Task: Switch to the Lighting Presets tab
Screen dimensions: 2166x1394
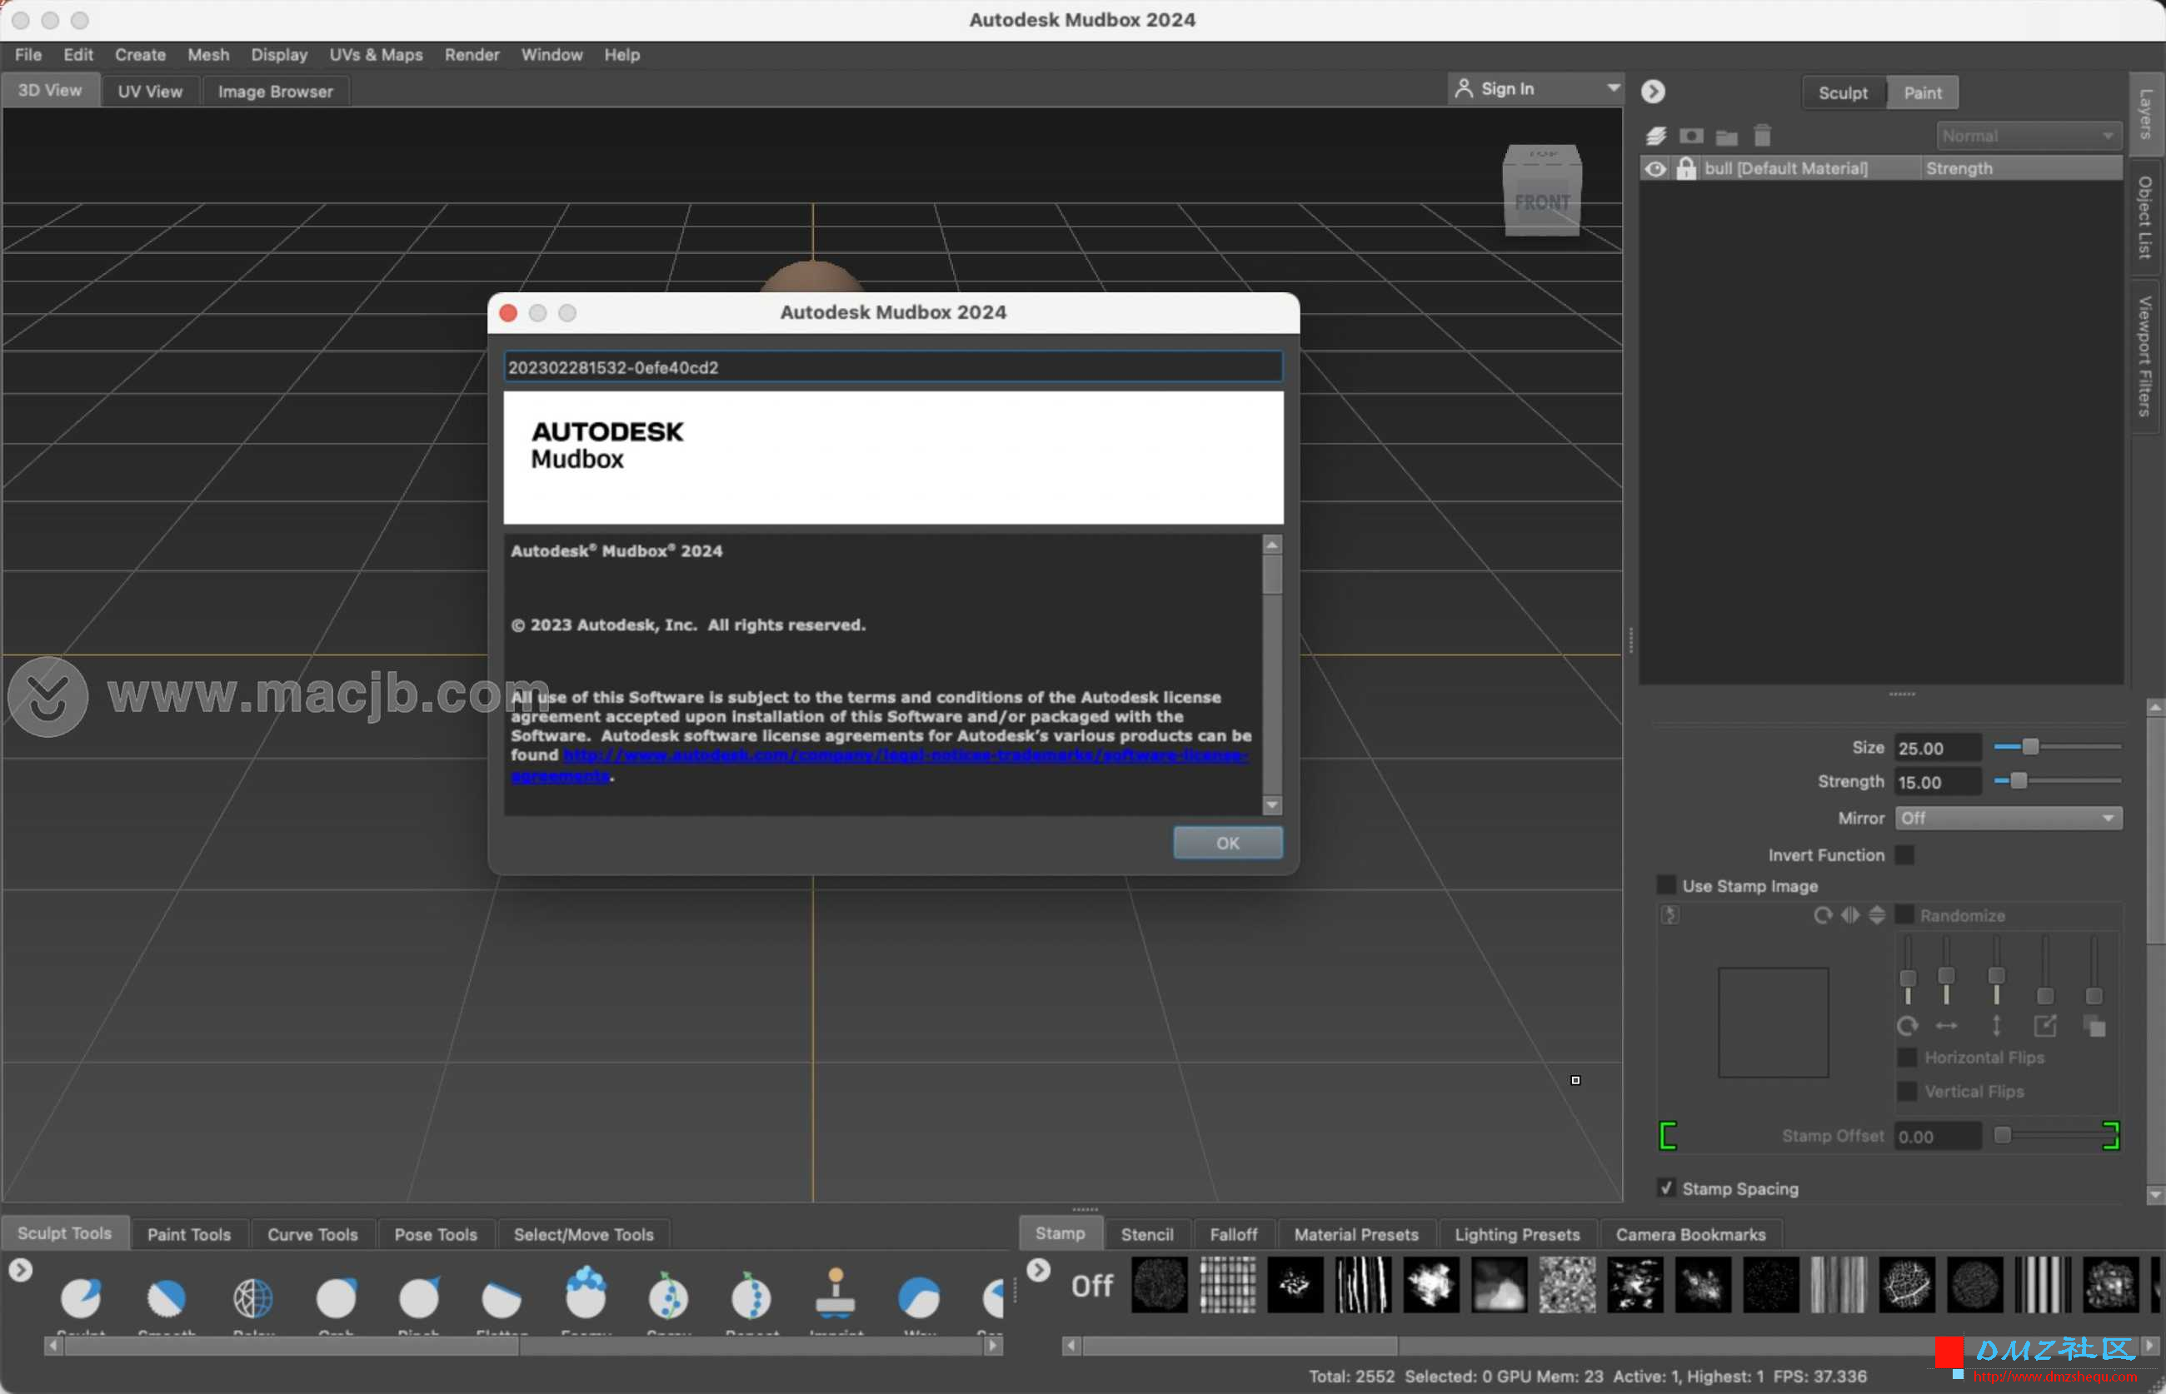Action: point(1517,1235)
